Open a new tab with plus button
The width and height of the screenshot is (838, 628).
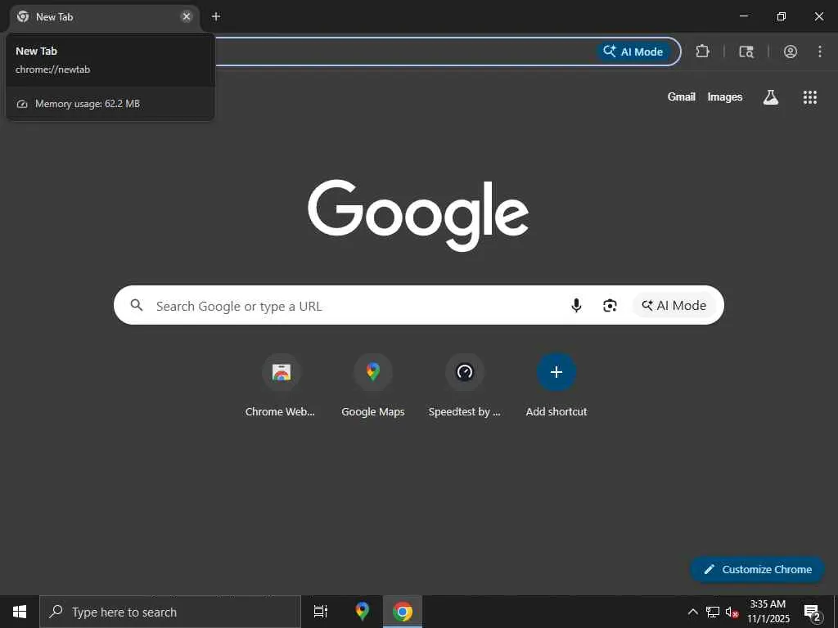(216, 16)
